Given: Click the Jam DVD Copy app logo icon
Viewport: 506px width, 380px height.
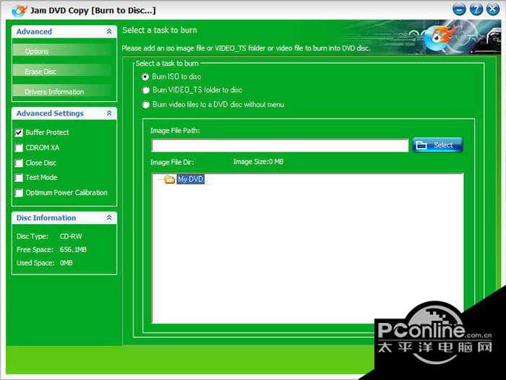Looking at the screenshot, I should point(20,10).
